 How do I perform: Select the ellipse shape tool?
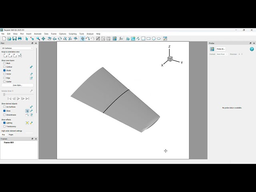[159, 38]
